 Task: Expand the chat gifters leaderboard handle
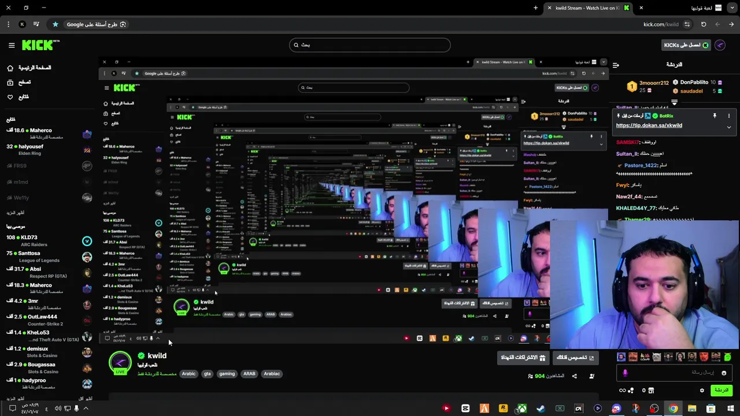(674, 102)
